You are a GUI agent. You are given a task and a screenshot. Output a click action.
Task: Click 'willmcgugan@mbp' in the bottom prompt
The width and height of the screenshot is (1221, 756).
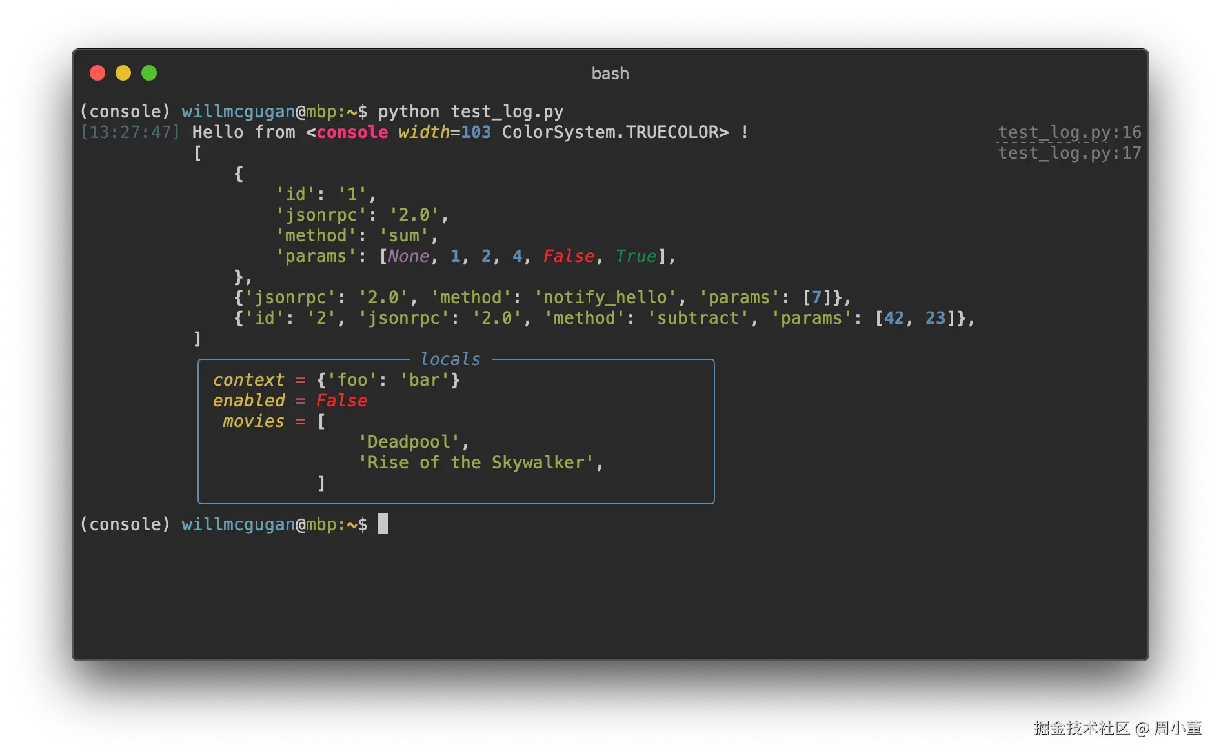pos(259,524)
